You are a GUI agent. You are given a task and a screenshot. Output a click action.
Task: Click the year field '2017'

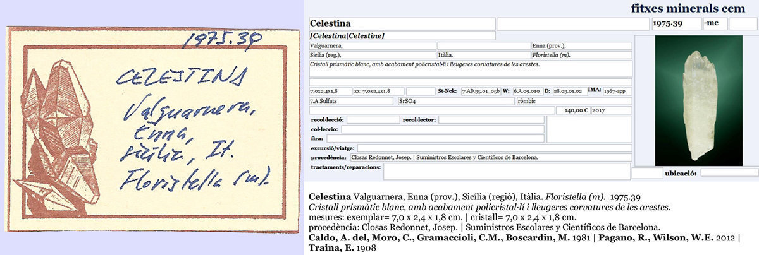(611, 110)
